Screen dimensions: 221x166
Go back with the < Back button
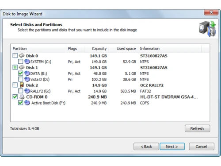click(x=146, y=147)
